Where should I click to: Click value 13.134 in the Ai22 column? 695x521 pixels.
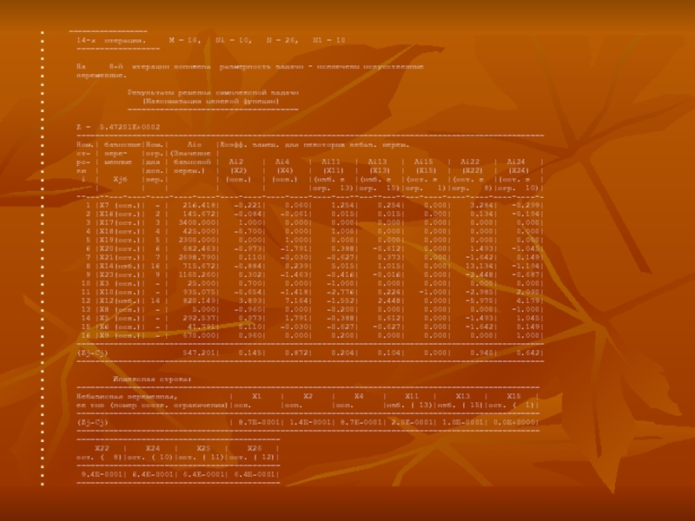click(x=478, y=266)
